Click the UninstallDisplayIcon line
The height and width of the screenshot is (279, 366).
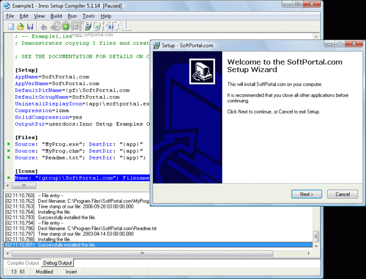click(x=82, y=104)
